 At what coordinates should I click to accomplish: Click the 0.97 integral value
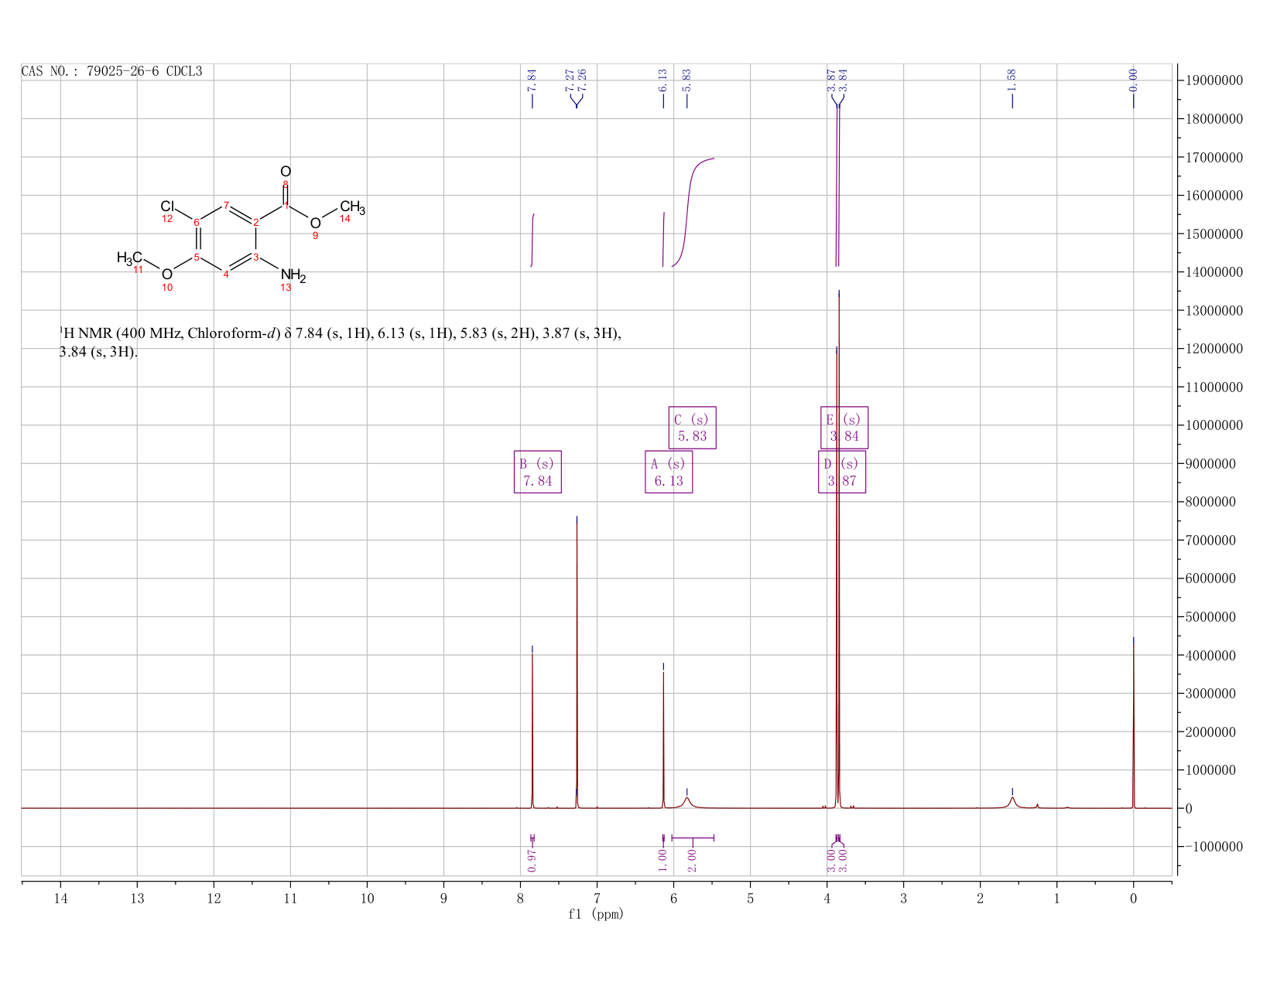click(532, 860)
